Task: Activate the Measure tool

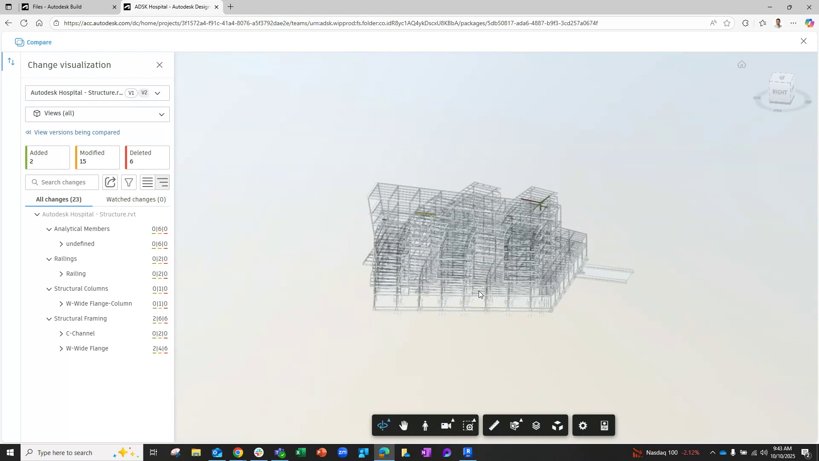Action: coord(494,425)
